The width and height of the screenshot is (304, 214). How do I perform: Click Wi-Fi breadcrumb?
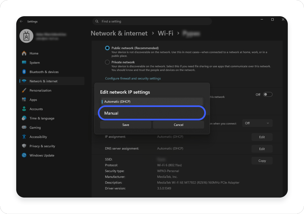[165, 33]
